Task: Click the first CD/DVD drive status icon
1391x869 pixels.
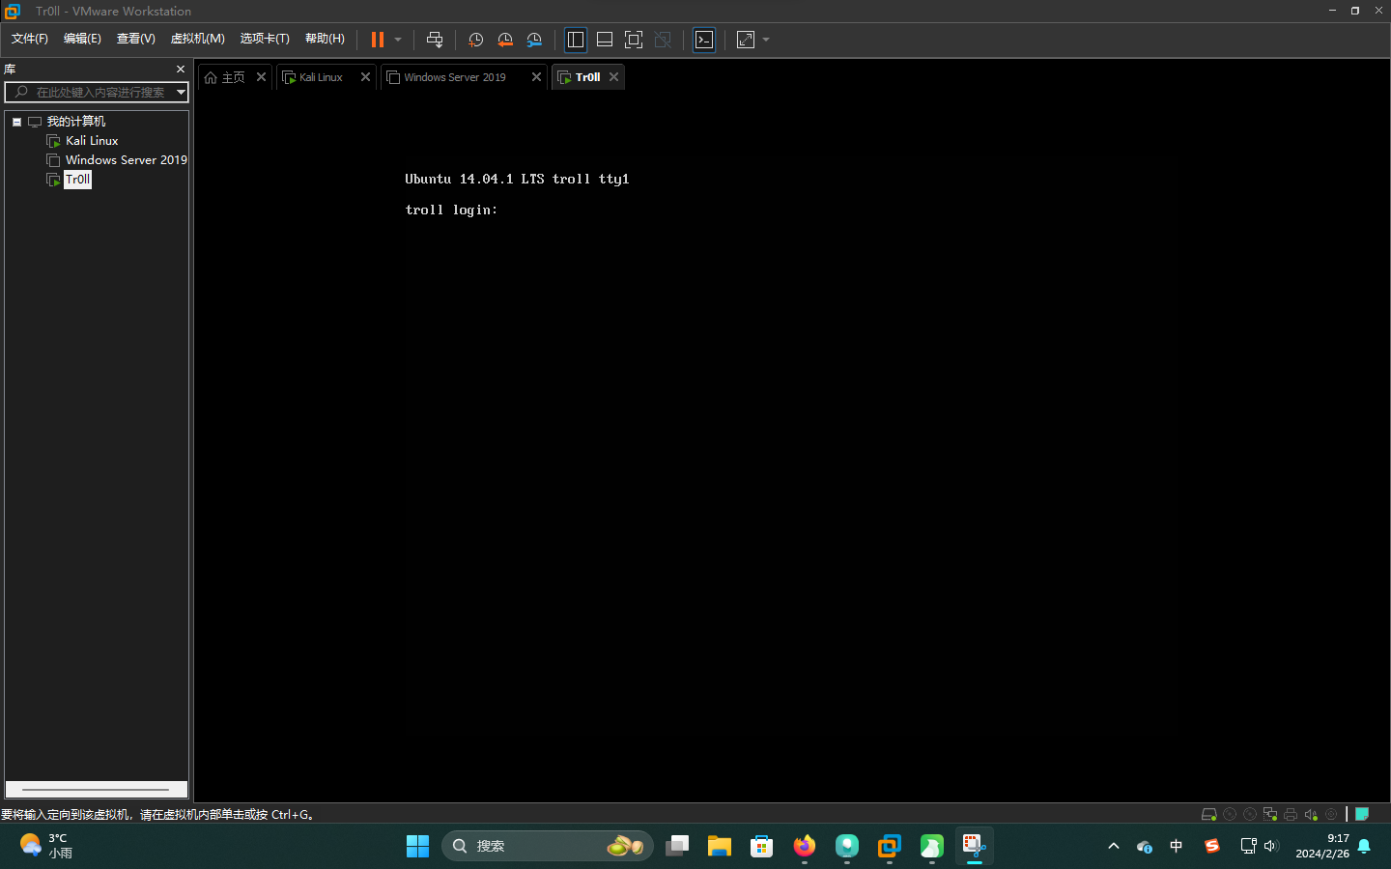Action: click(1229, 814)
